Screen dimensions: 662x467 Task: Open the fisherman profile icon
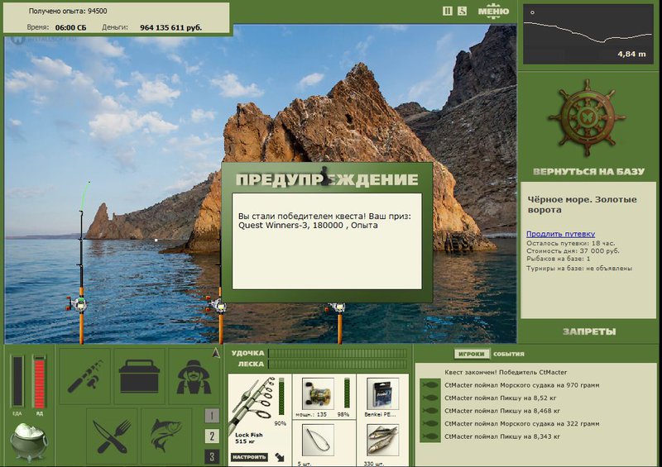coord(194,376)
